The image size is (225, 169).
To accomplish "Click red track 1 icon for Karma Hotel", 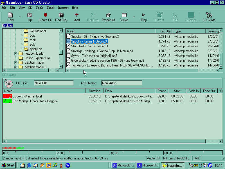I will [x=7, y=96].
